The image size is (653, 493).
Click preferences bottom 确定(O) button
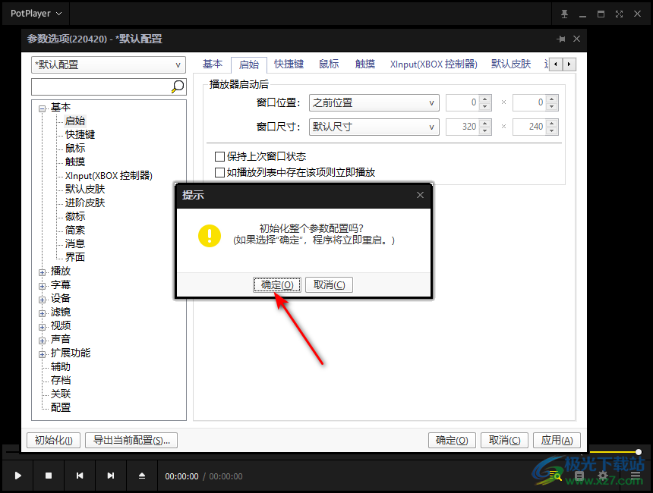452,440
